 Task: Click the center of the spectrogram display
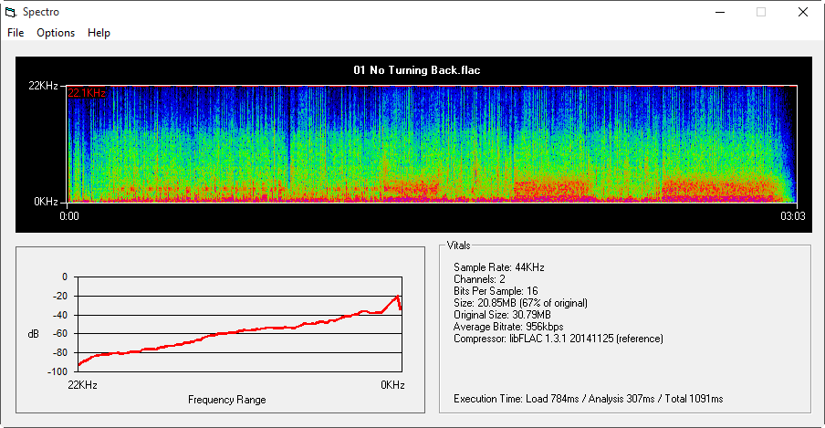pyautogui.click(x=432, y=144)
